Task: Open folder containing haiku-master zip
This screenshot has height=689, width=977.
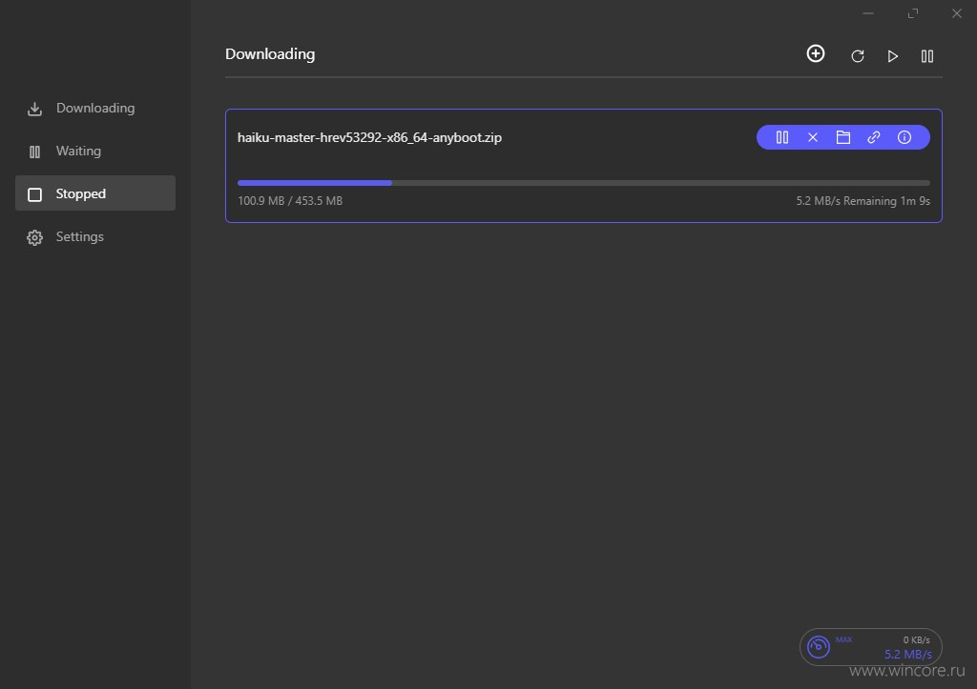Action: (x=843, y=137)
